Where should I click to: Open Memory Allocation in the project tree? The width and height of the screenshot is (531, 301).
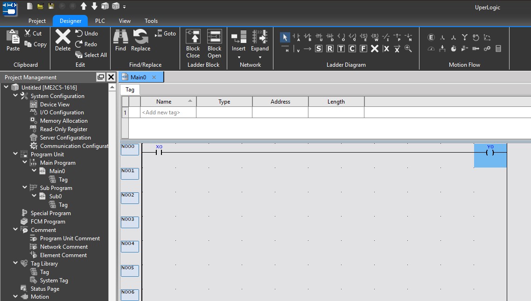click(x=63, y=121)
